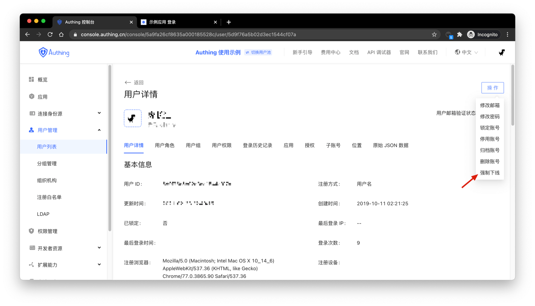The height and width of the screenshot is (306, 535).
Task: Expand the 开发者资源 sidebar section
Action: coord(99,248)
